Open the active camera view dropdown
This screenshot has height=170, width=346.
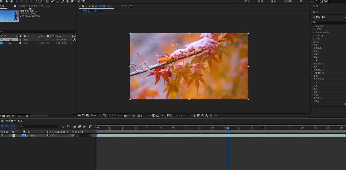[x=170, y=115]
